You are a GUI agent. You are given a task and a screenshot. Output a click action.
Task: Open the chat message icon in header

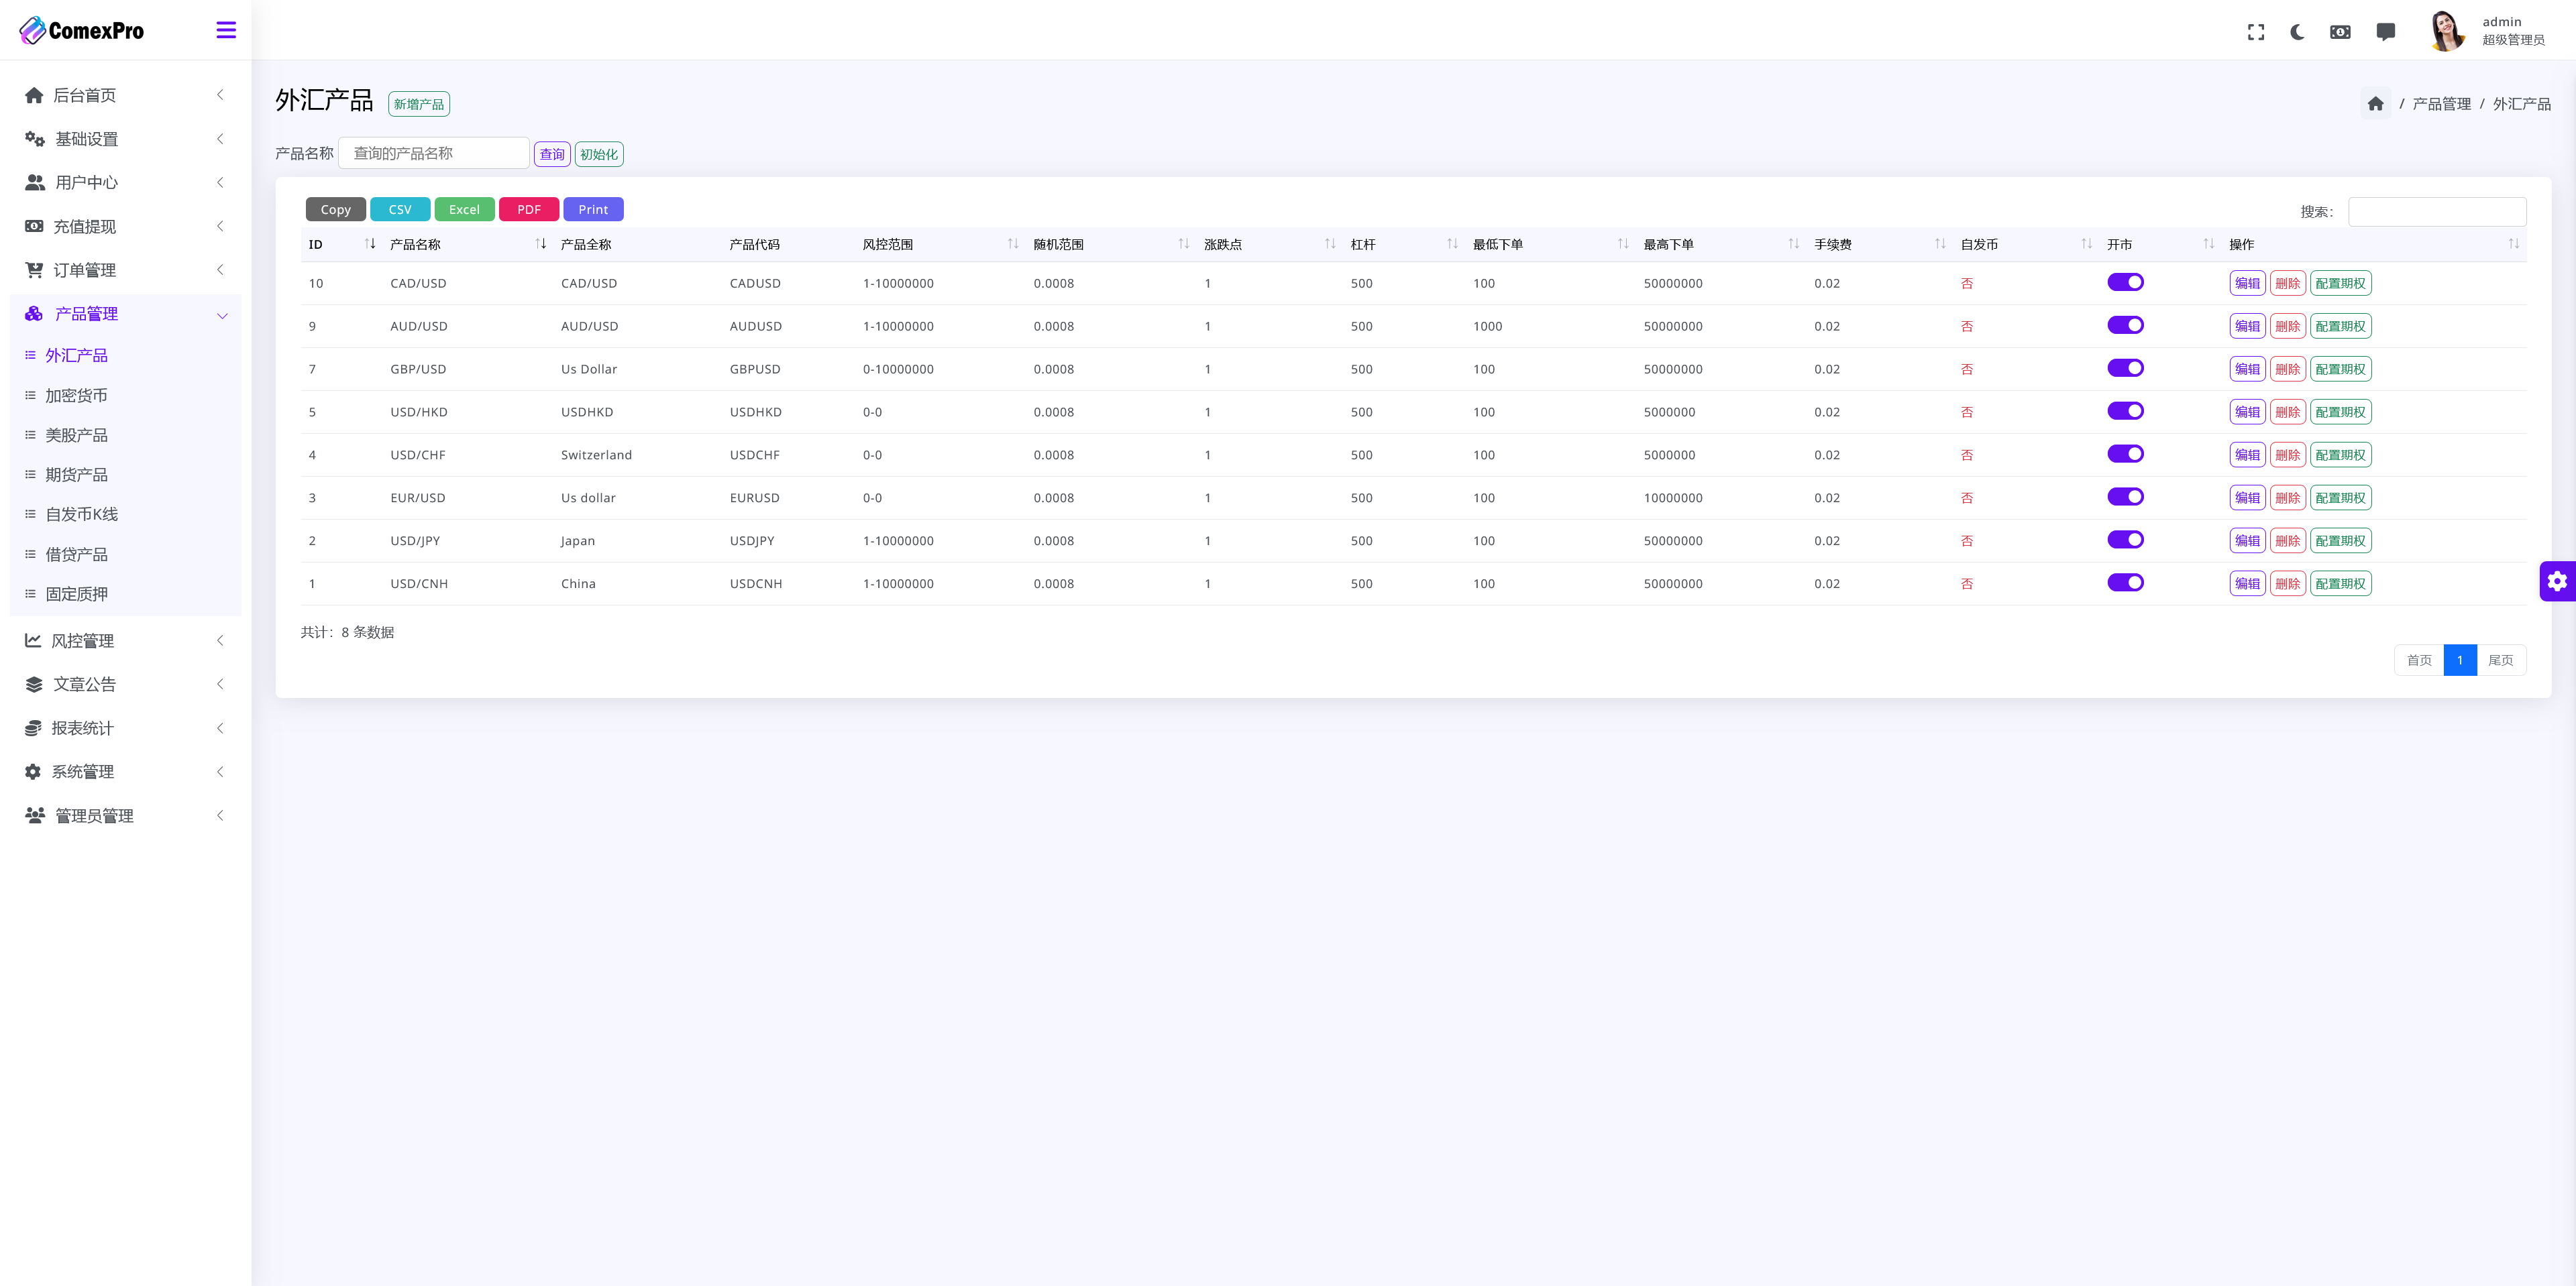(2385, 32)
